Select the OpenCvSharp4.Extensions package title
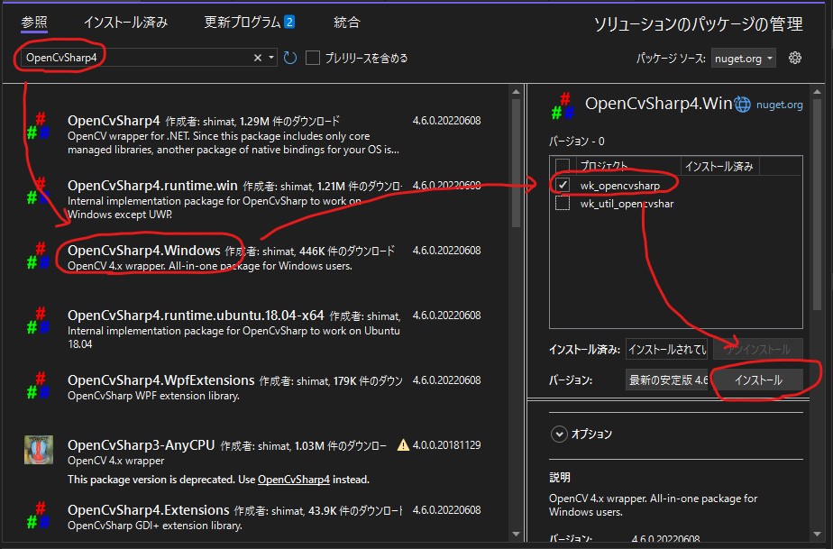Screen dimensions: 833x549 [x=148, y=509]
